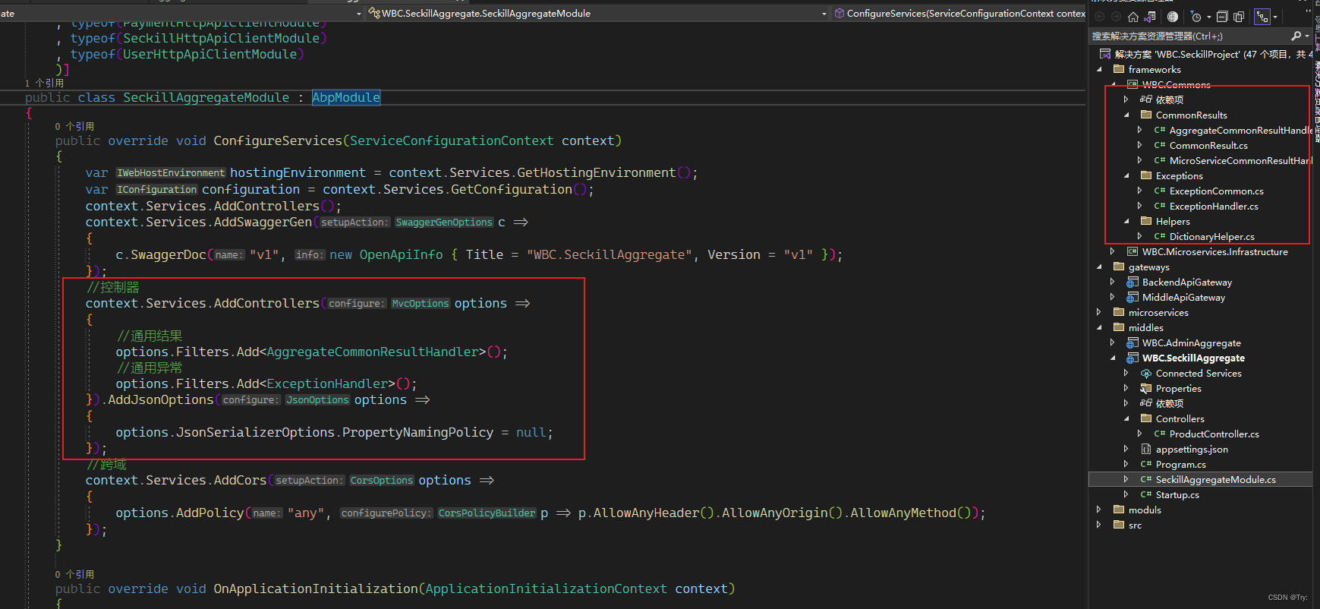
Task: Select the WBC.SeckillAggregate project
Action: point(1193,358)
